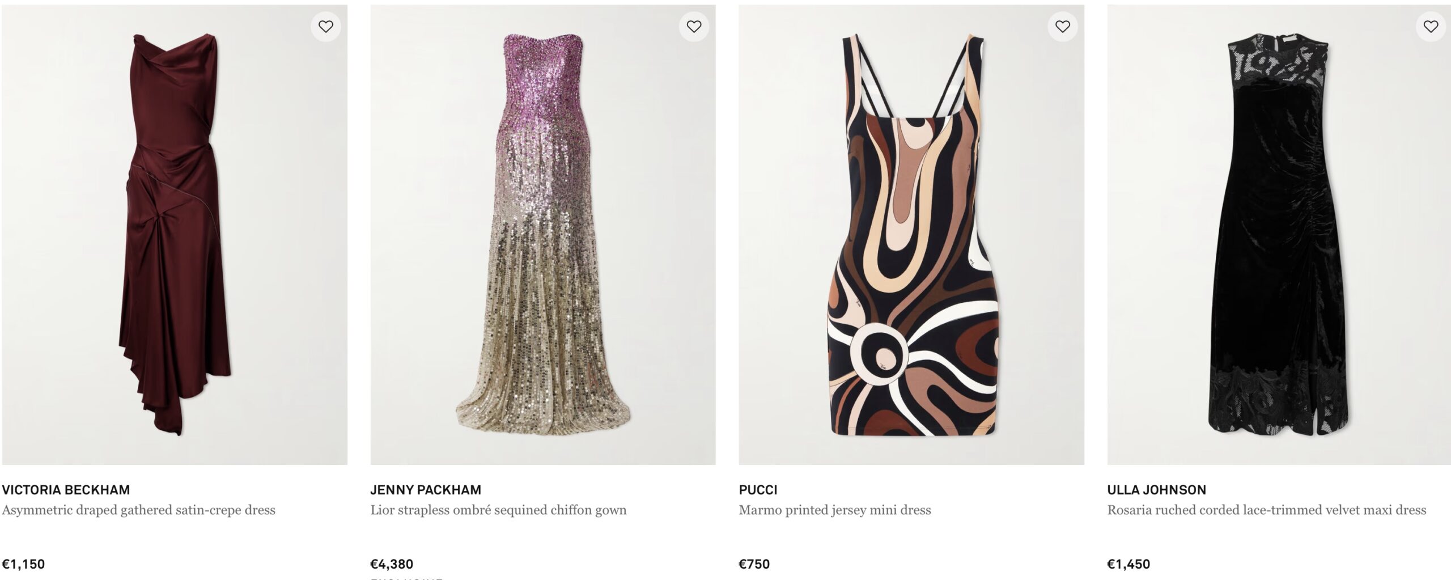Open the black velvet maxi dress image
The width and height of the screenshot is (1451, 580).
[1275, 238]
